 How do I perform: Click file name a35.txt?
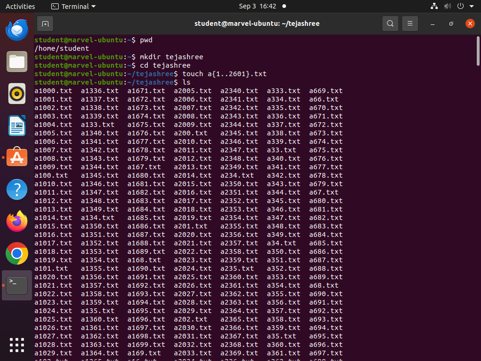coord(282,336)
